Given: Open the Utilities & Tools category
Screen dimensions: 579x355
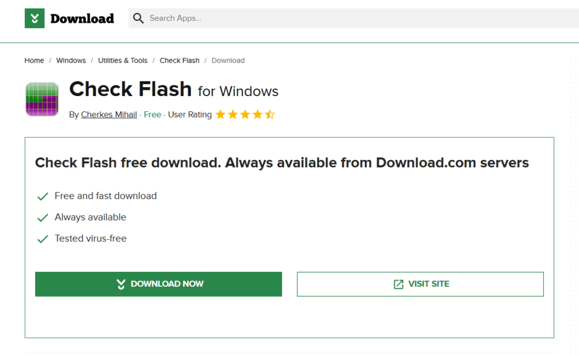Looking at the screenshot, I should (x=123, y=60).
